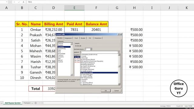194x109 pixels.
Task: Switch to the Protection tab
Action: (98, 38)
